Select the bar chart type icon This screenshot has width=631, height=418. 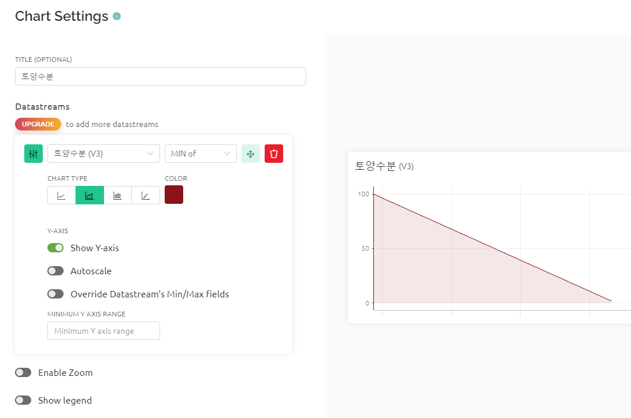click(117, 195)
